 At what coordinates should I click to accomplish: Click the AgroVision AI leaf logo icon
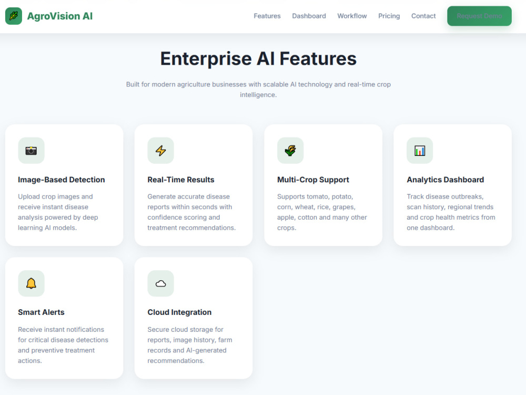[14, 16]
